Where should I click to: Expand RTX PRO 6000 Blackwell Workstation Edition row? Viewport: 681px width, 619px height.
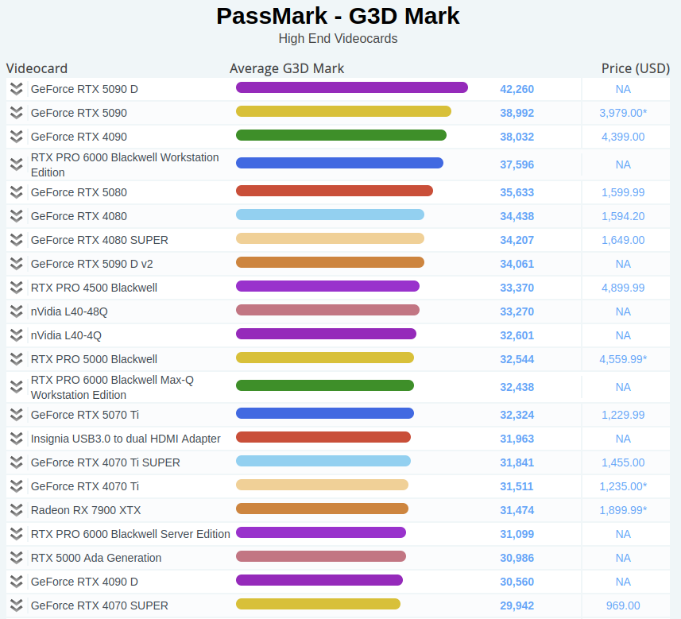[x=17, y=164]
